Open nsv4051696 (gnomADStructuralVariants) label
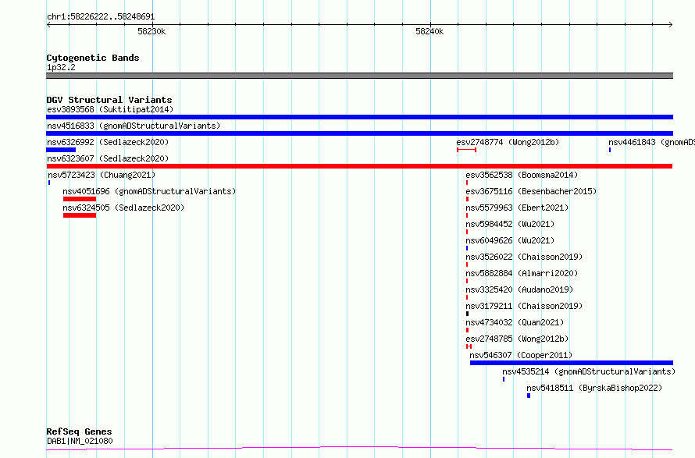 (x=149, y=191)
